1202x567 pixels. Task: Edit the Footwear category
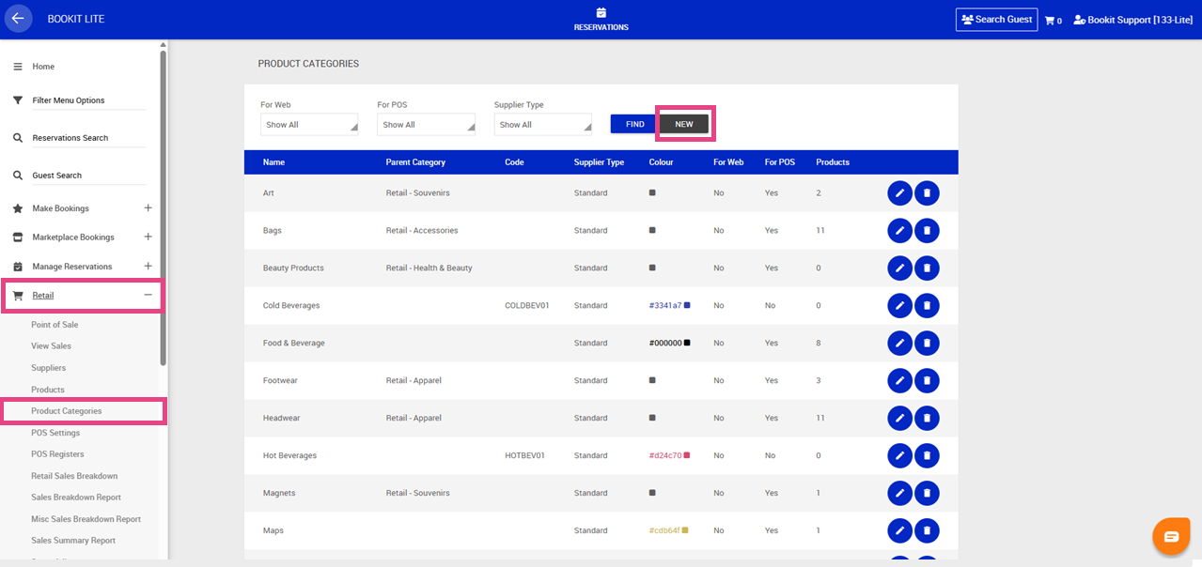899,381
